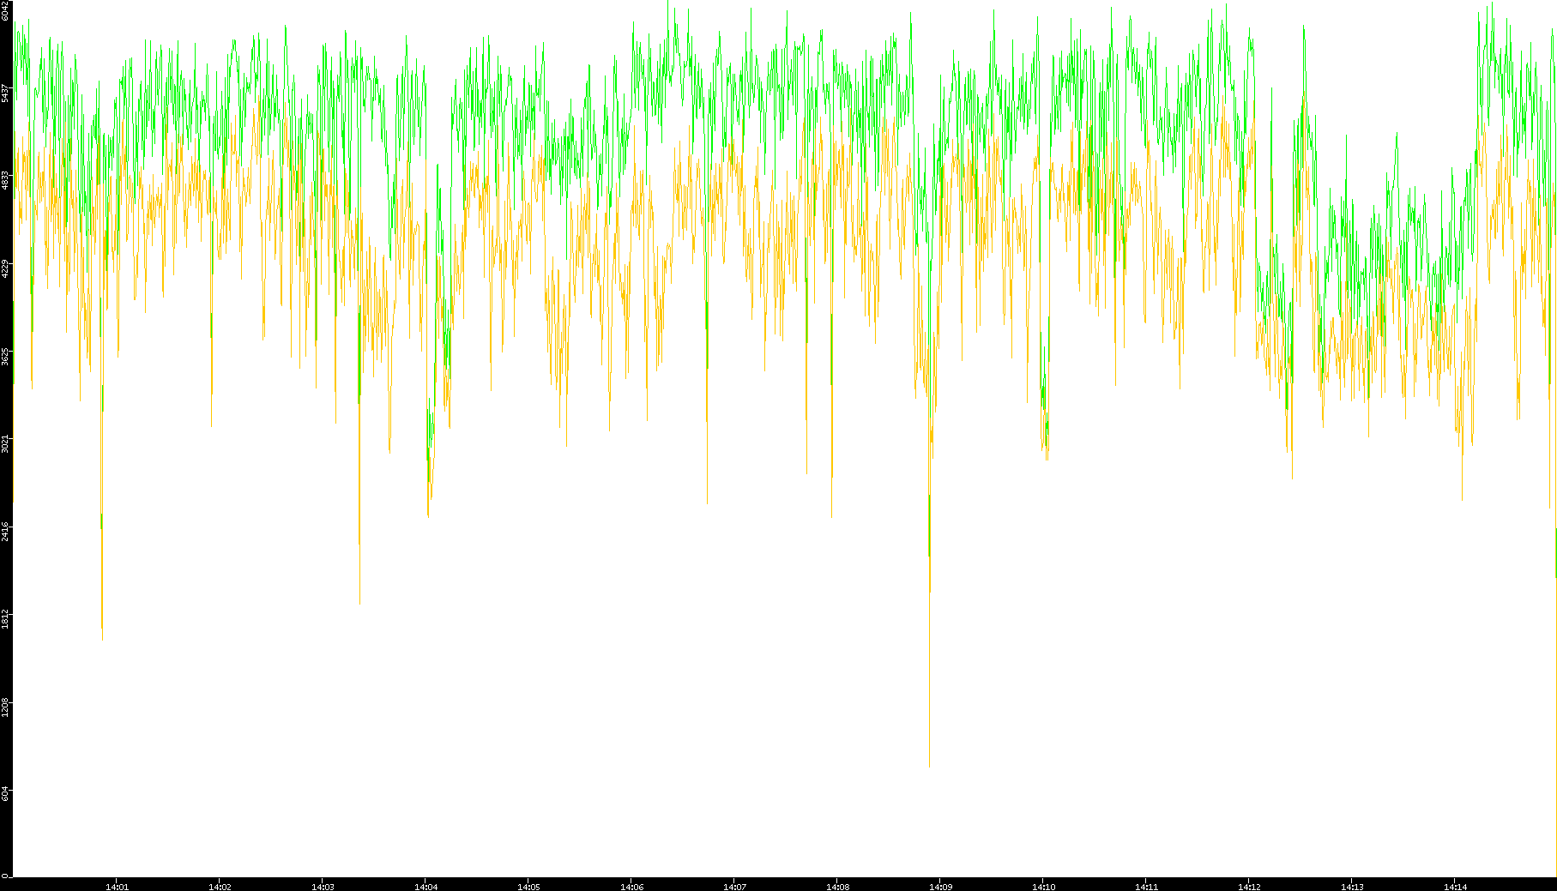Select the 14:05 time axis label

tap(528, 887)
